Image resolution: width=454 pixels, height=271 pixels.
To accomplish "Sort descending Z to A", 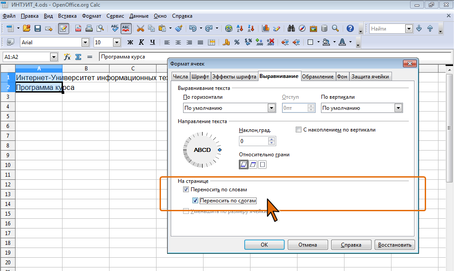I will pyautogui.click(x=251, y=28).
